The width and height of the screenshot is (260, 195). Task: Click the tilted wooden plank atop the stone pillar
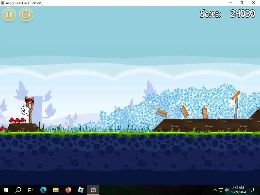236,95
